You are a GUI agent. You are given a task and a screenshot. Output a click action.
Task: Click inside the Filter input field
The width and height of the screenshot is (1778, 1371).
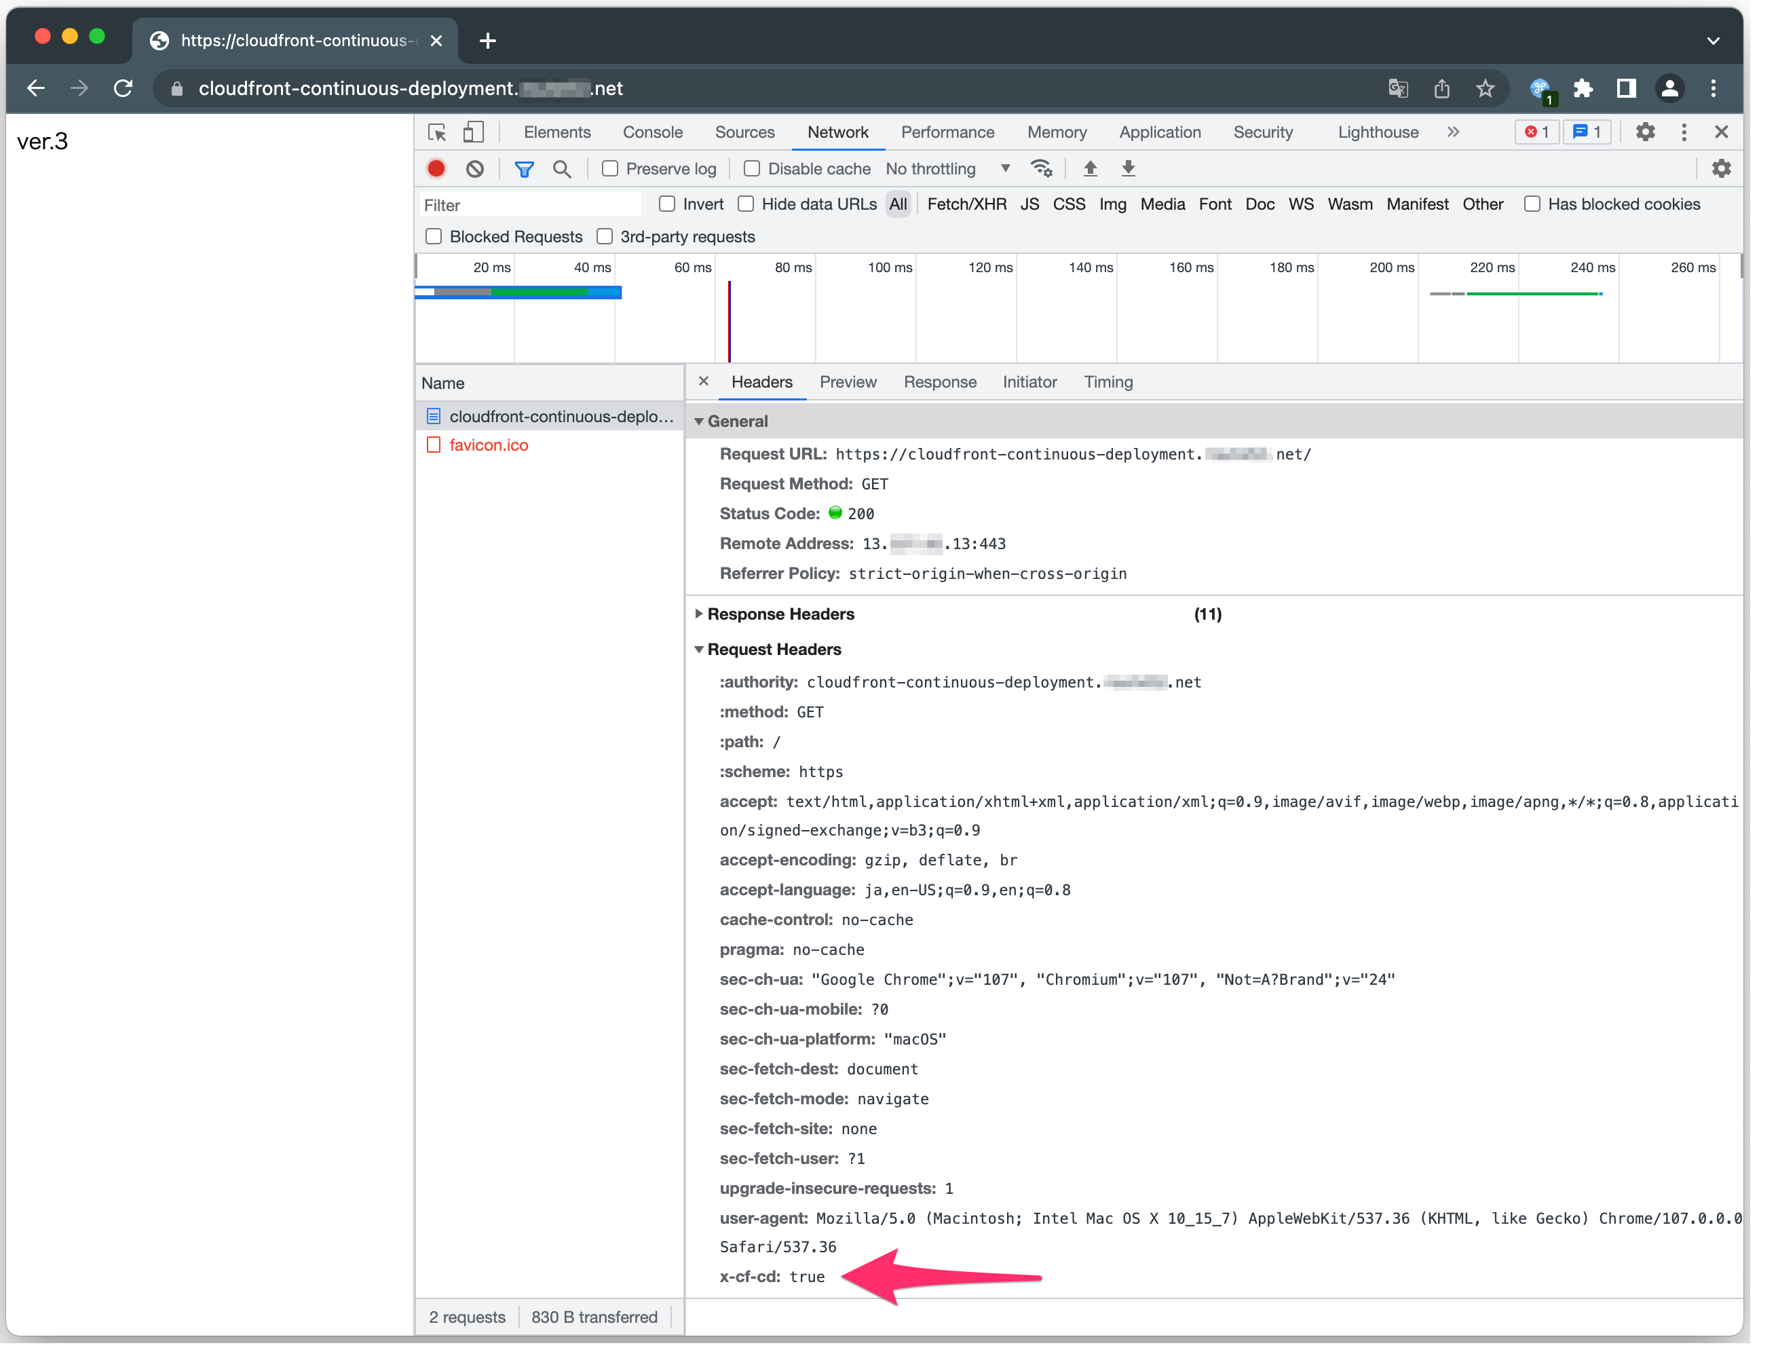tap(529, 204)
